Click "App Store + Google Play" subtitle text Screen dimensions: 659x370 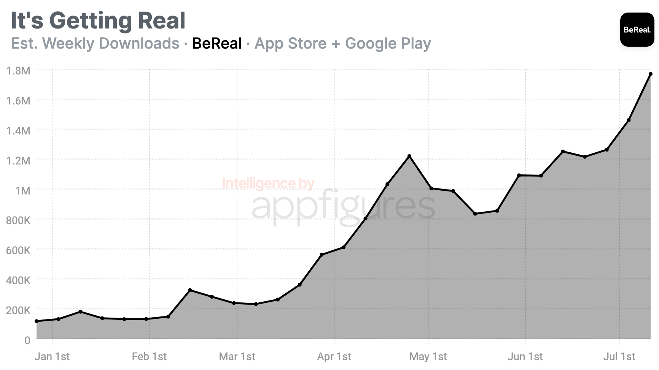pyautogui.click(x=342, y=43)
